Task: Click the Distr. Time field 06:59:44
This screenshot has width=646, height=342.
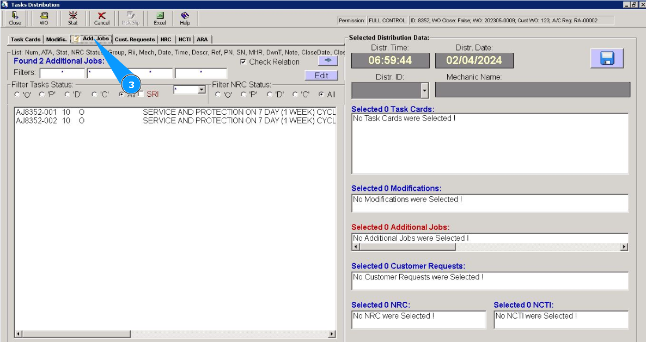Action: (x=390, y=60)
